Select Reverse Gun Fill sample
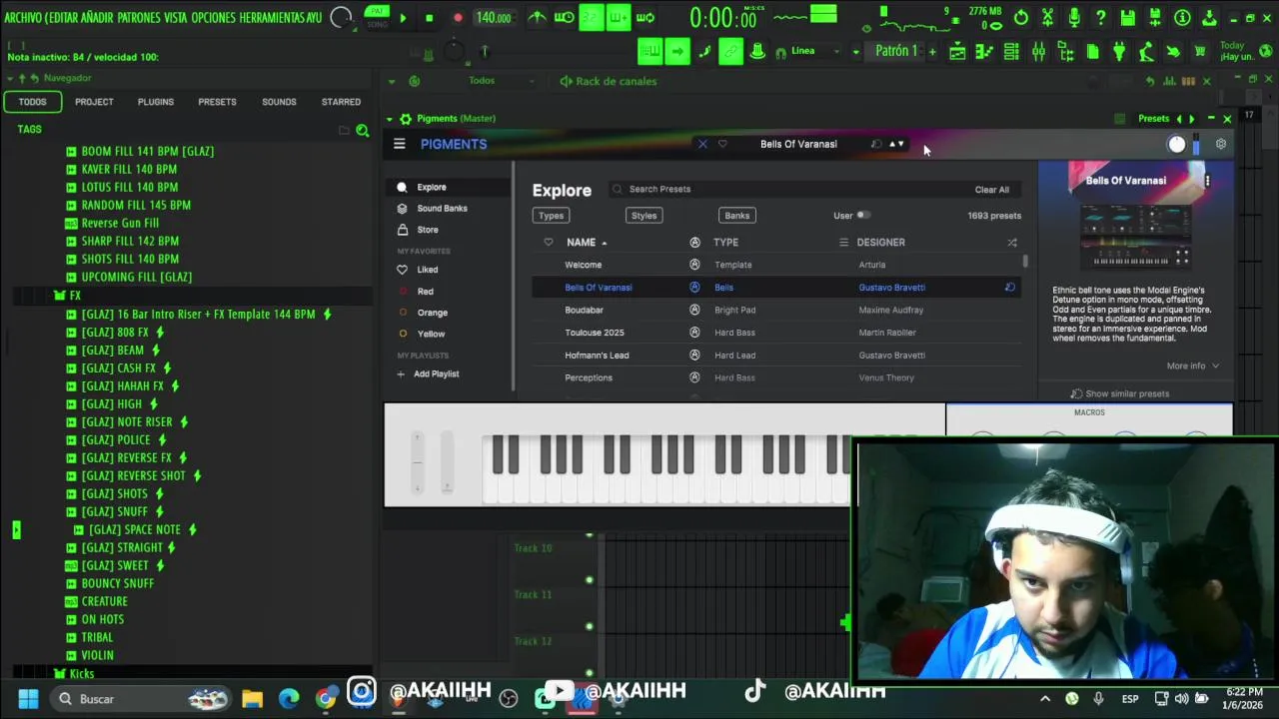The height and width of the screenshot is (719, 1279). 112,223
